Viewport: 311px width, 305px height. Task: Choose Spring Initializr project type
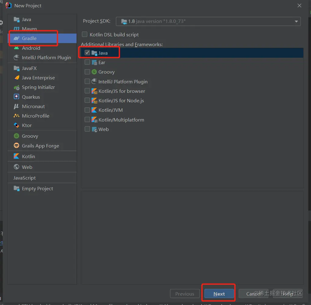42,87
